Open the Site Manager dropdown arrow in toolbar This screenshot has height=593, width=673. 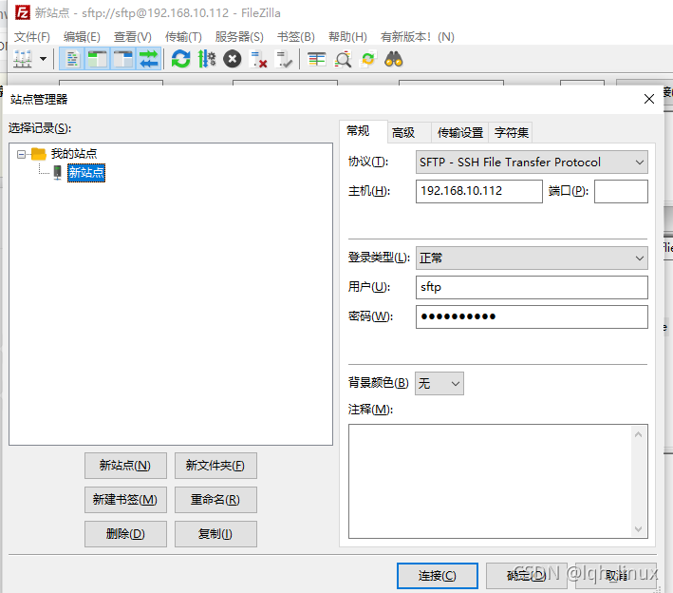click(43, 59)
